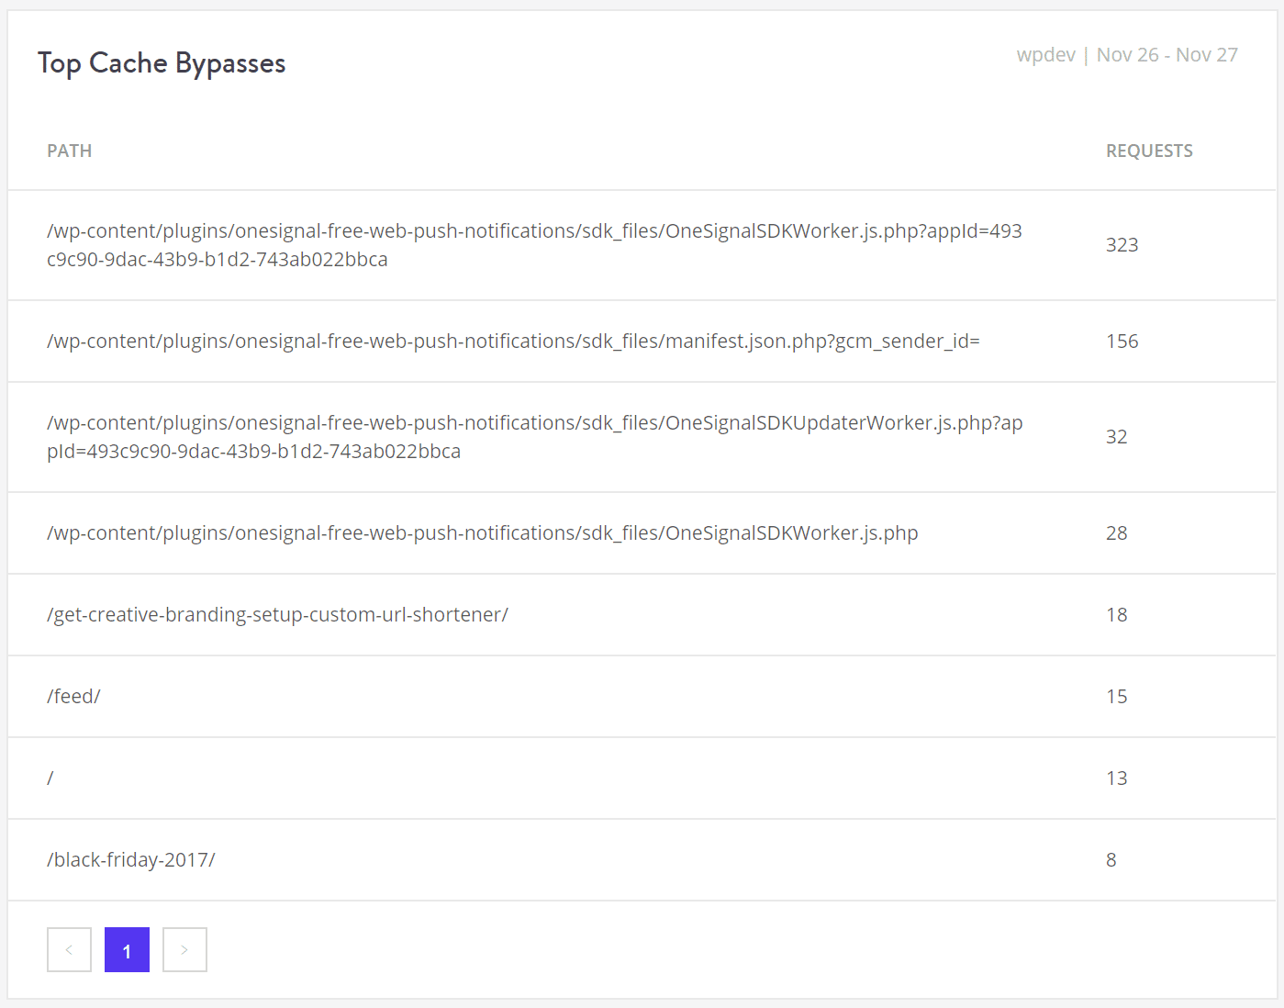
Task: Go to the next page arrow
Action: [184, 949]
